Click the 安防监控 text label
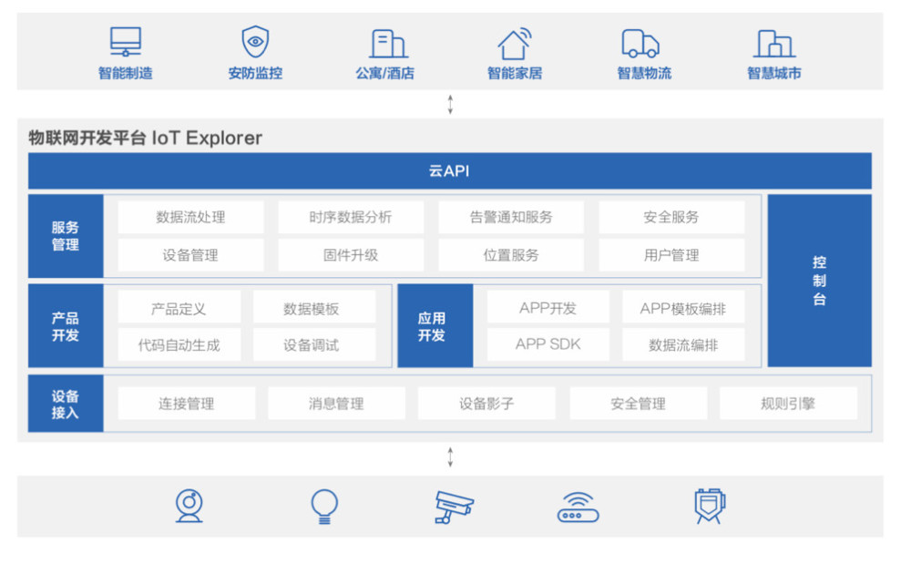The image size is (911, 564). [255, 73]
